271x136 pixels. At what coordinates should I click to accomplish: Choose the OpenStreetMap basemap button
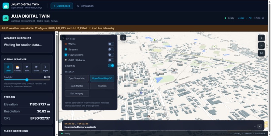pyautogui.click(x=77, y=78)
